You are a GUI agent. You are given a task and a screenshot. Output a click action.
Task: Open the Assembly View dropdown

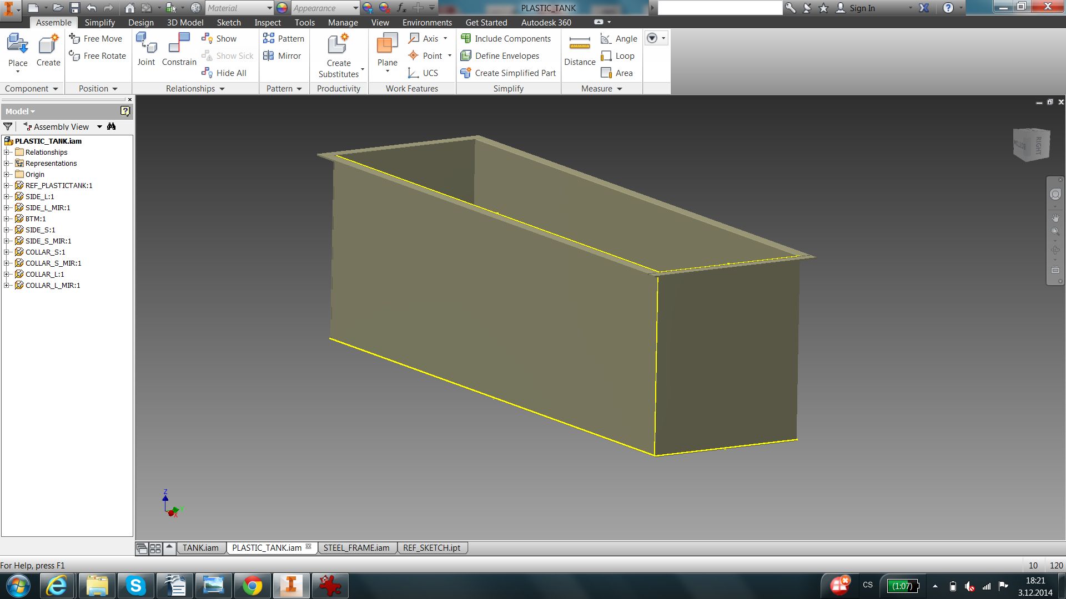[x=99, y=126]
